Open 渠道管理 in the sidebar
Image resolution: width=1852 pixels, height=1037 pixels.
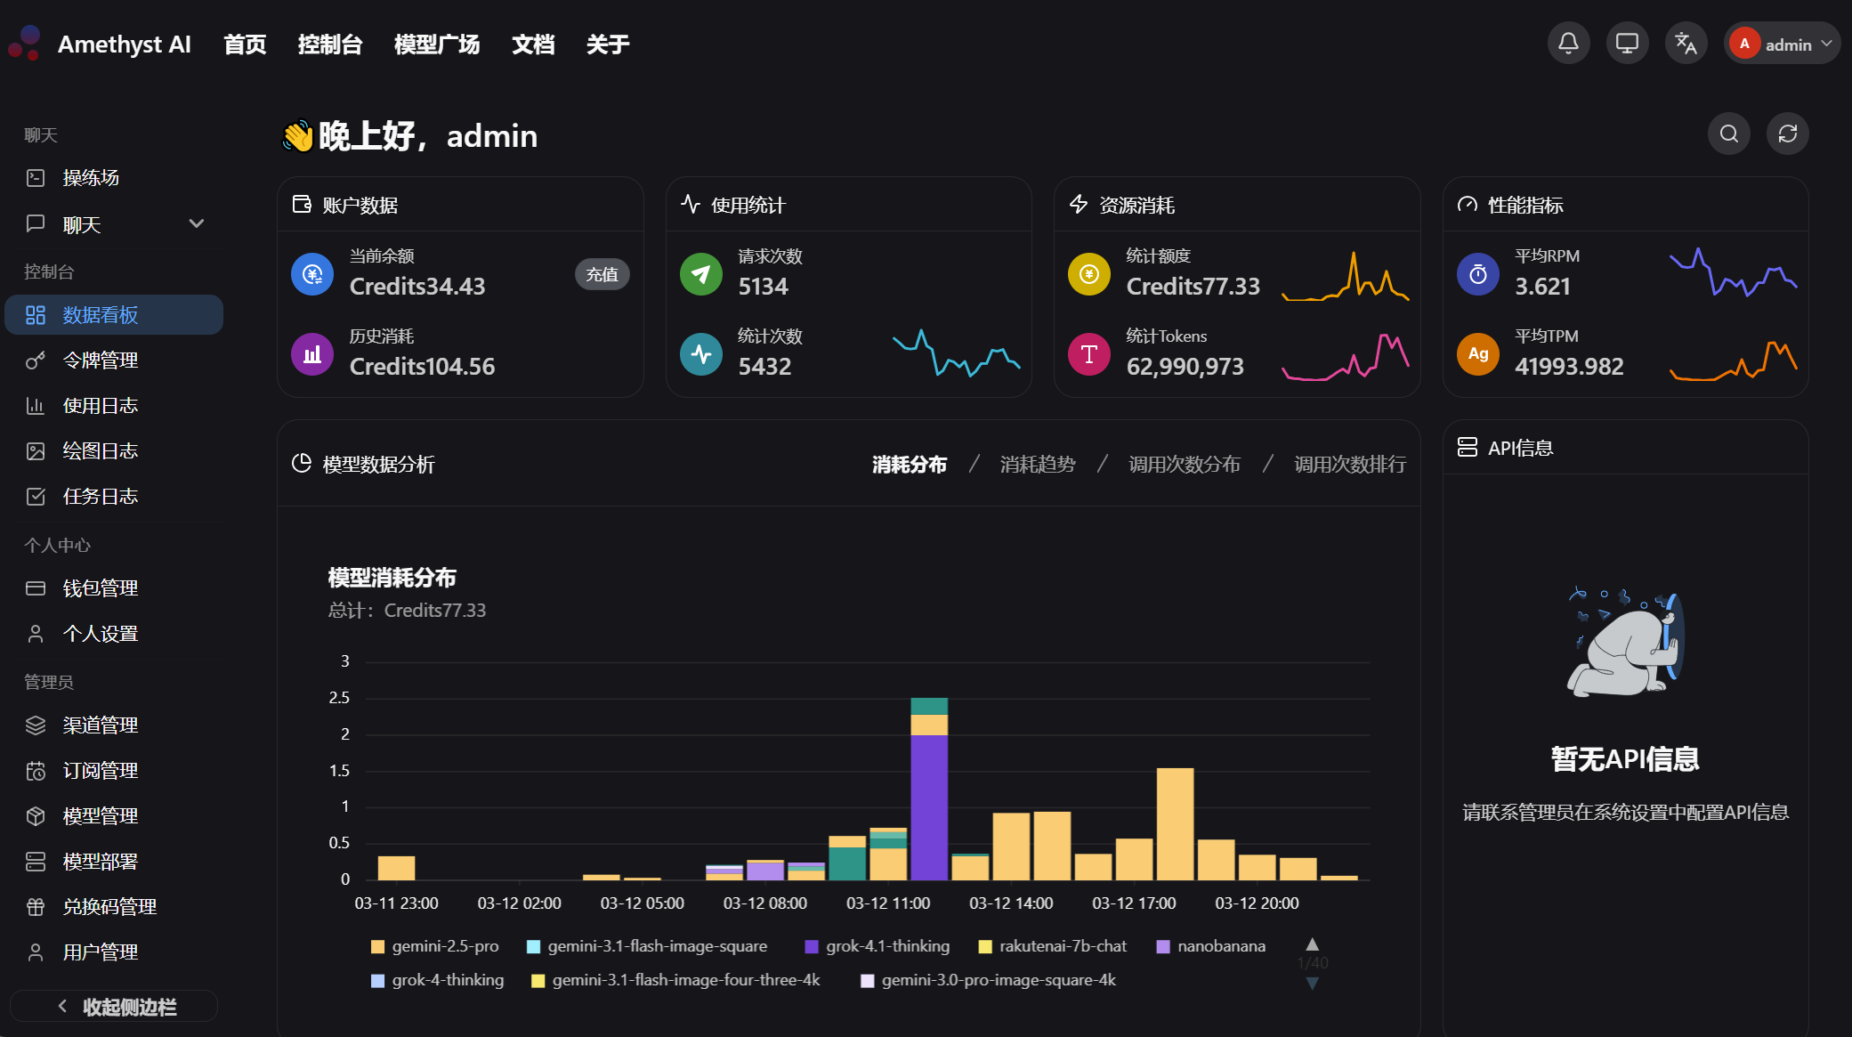coord(100,725)
